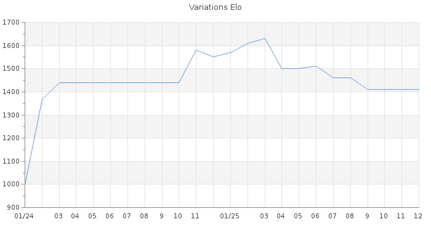Viewport: 431px width, 246px height.
Task: Click the 1000 y-axis label
Action: 11,184
